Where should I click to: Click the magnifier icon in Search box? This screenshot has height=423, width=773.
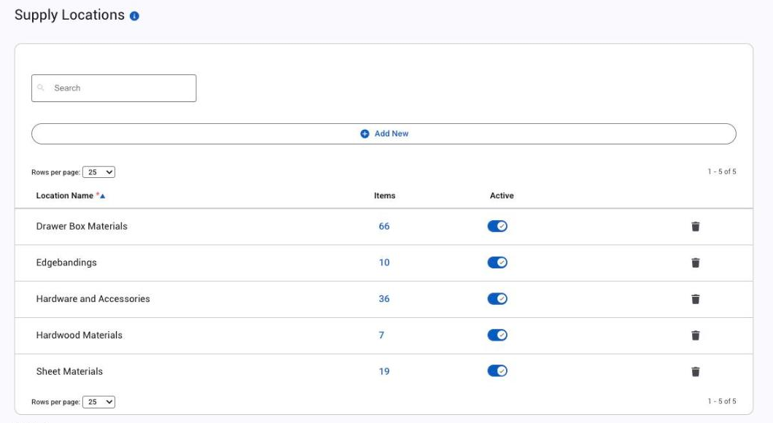coord(41,88)
